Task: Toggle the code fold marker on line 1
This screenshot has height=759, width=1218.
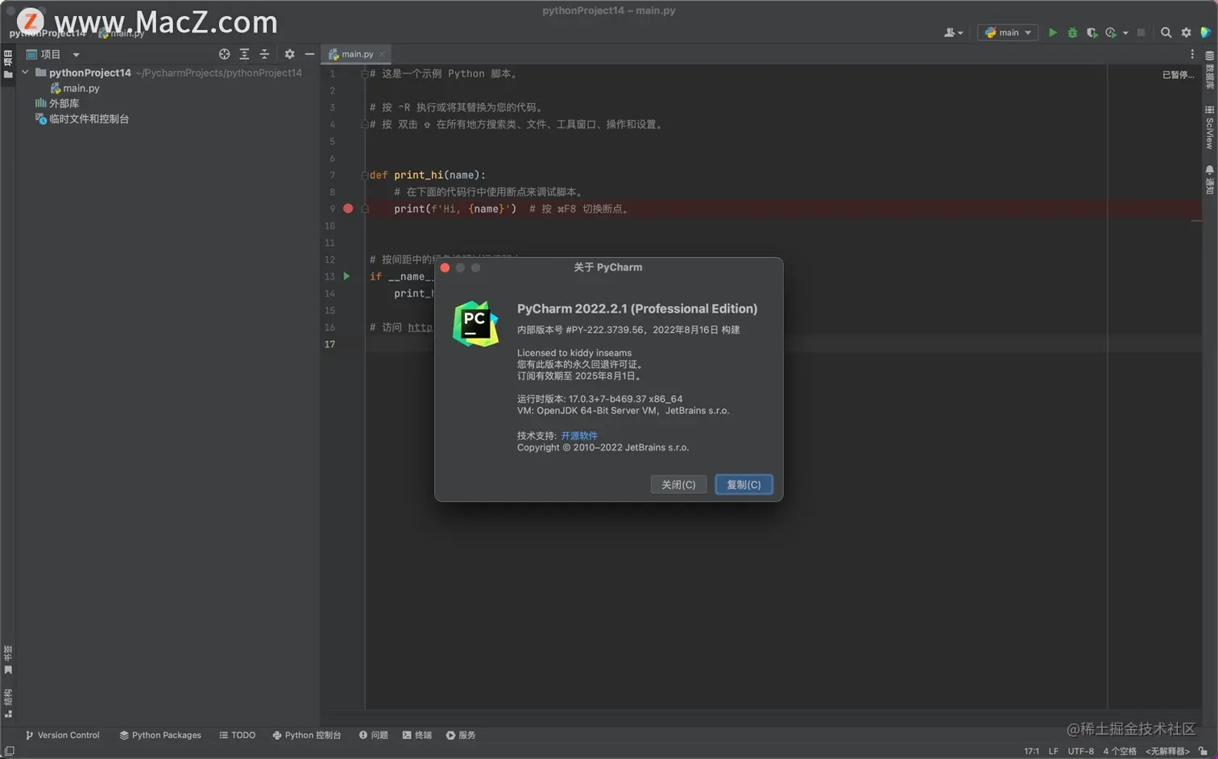Action: pos(364,73)
